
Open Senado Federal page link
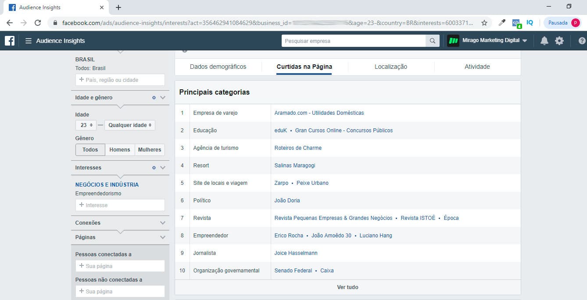[x=293, y=271]
